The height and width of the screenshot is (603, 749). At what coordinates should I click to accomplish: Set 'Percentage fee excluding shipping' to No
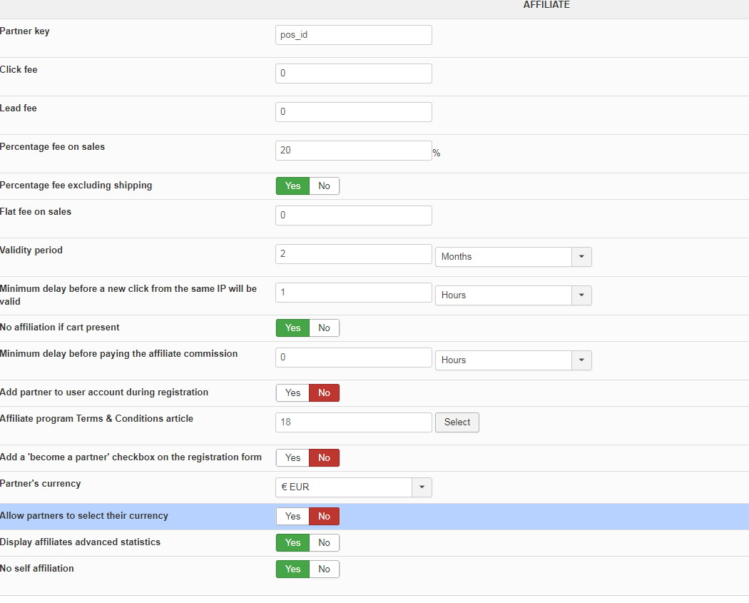(325, 186)
